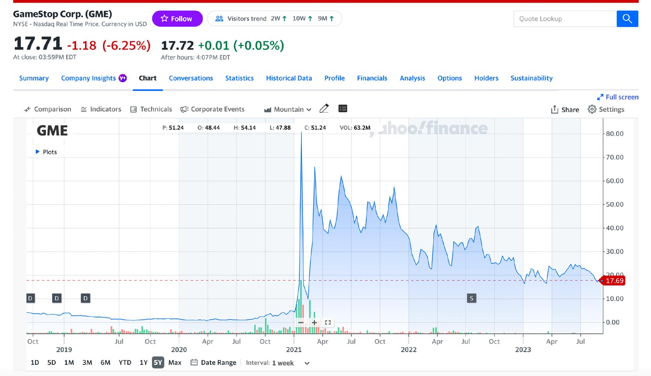Click the 17.69 current price label
The width and height of the screenshot is (651, 376).
click(612, 281)
